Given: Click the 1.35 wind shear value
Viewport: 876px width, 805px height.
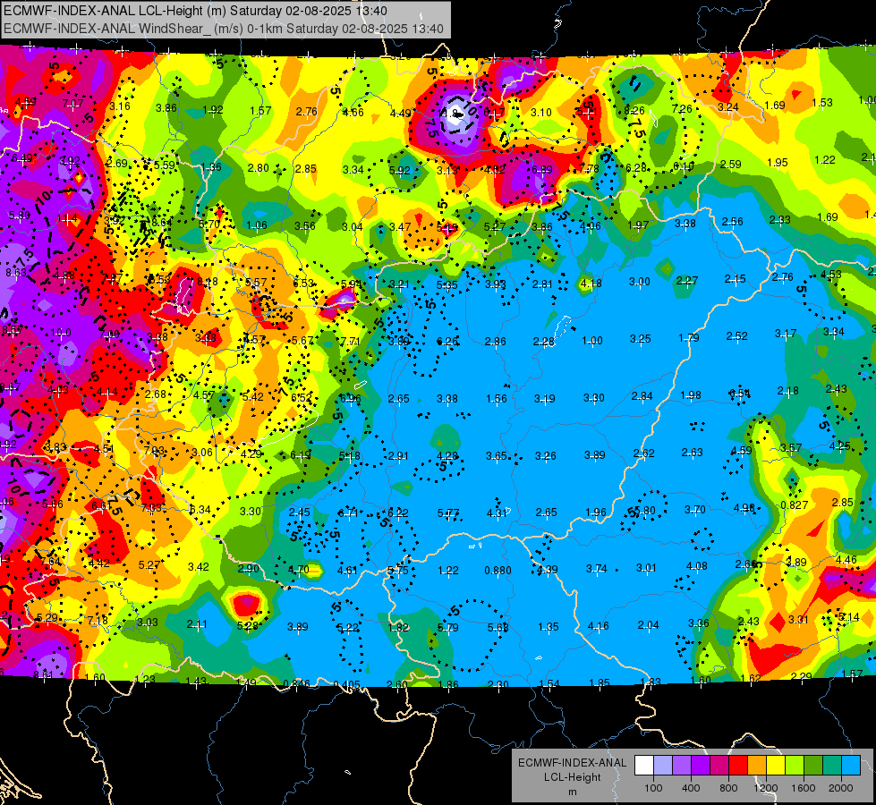Looking at the screenshot, I should point(549,627).
